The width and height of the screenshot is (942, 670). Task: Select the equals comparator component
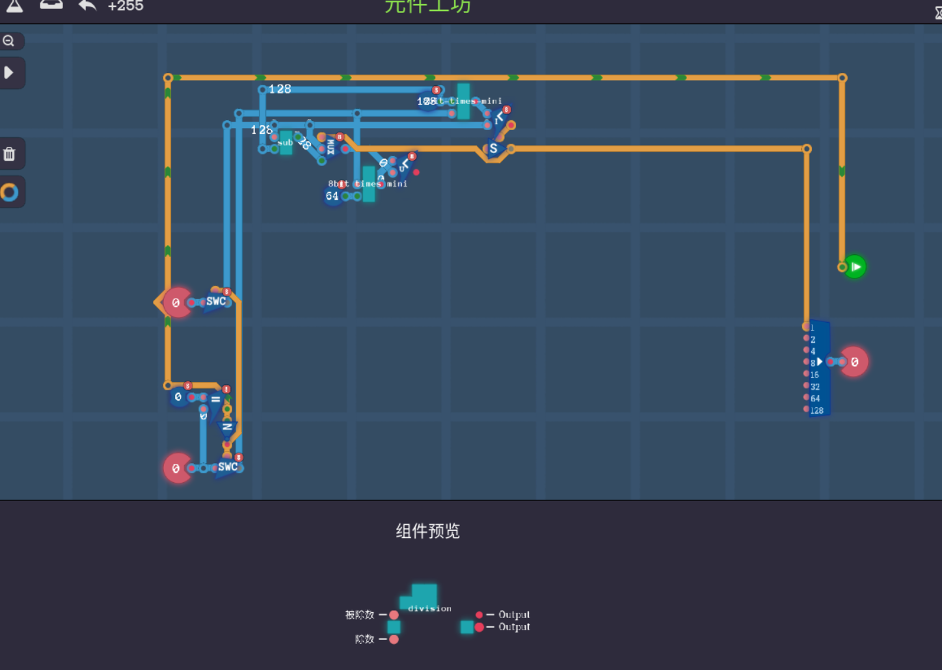click(215, 399)
